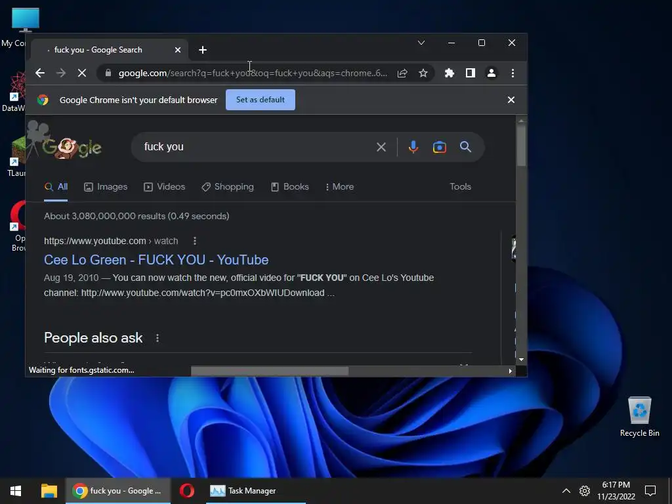The height and width of the screenshot is (504, 672).
Task: Bookmark this page with the star icon
Action: pyautogui.click(x=423, y=73)
